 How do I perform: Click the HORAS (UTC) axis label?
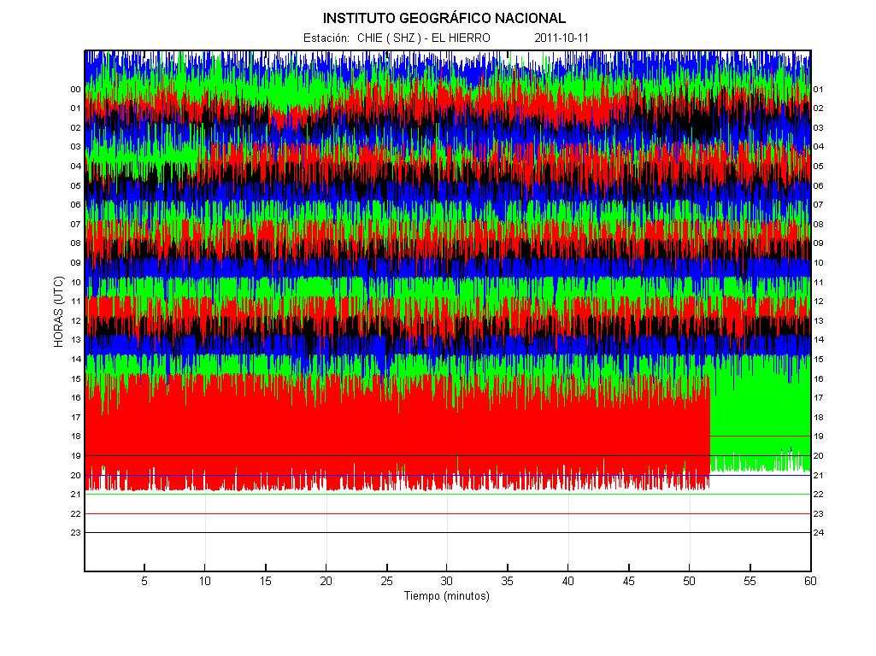pyautogui.click(x=59, y=312)
